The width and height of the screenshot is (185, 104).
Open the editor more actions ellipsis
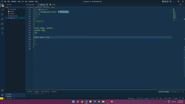pos(183,5)
